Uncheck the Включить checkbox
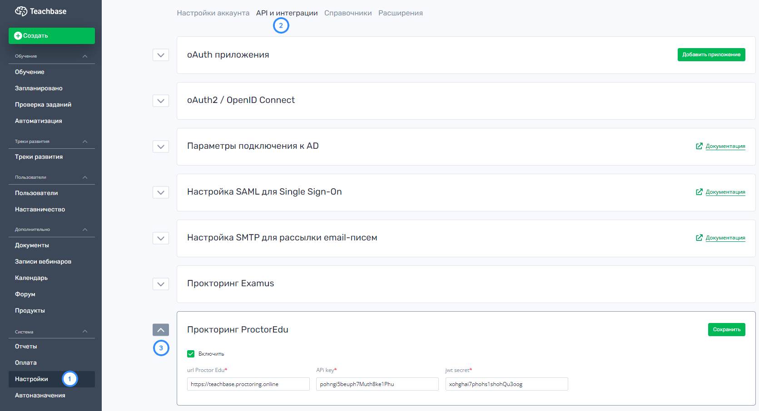Image resolution: width=759 pixels, height=411 pixels. 191,354
